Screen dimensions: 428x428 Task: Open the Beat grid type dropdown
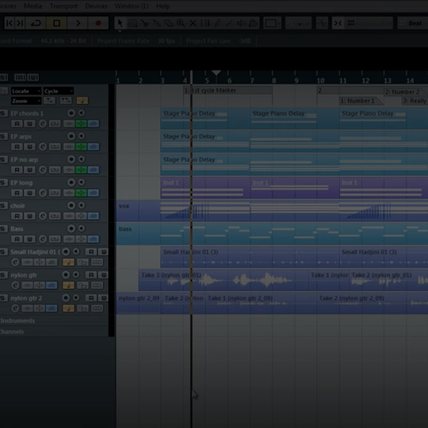[412, 23]
